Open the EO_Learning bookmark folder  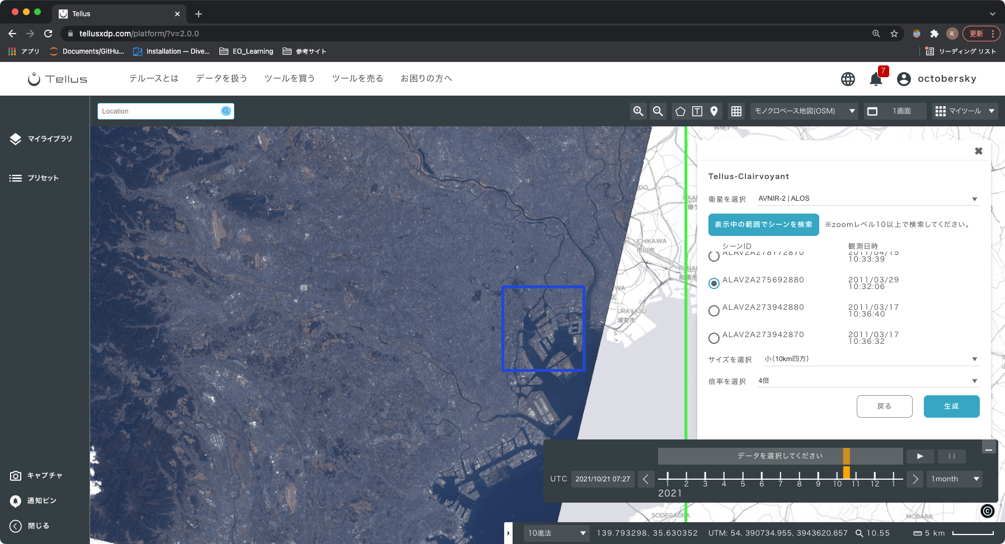coord(246,51)
